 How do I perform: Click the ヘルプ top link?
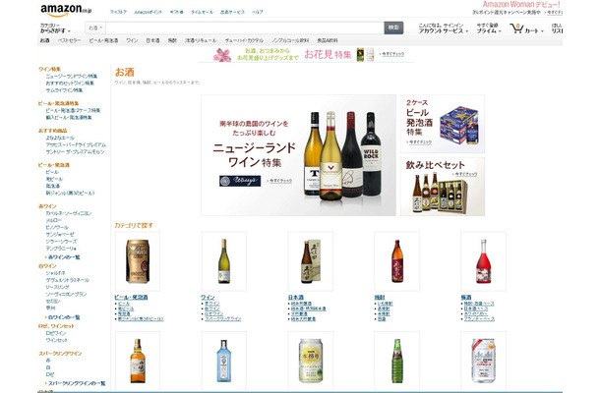[258, 12]
